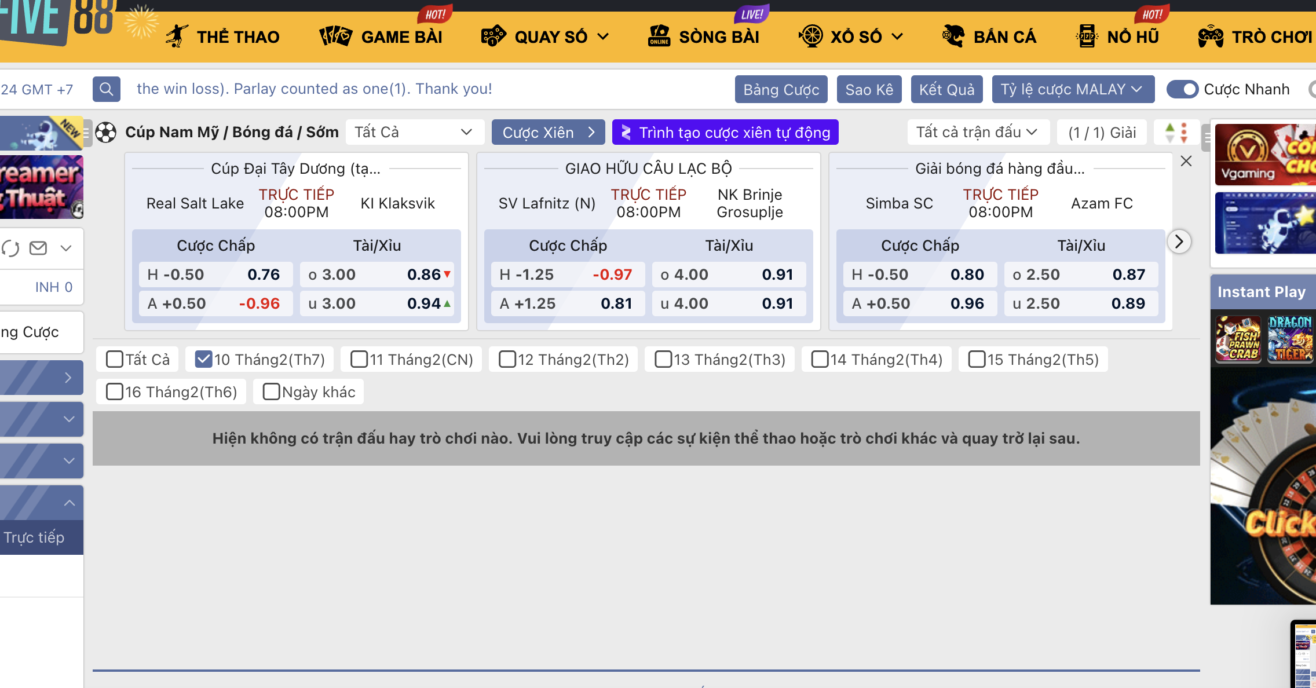This screenshot has width=1316, height=688.
Task: Open the Fish Prawn Crab game thumbnail
Action: point(1238,339)
